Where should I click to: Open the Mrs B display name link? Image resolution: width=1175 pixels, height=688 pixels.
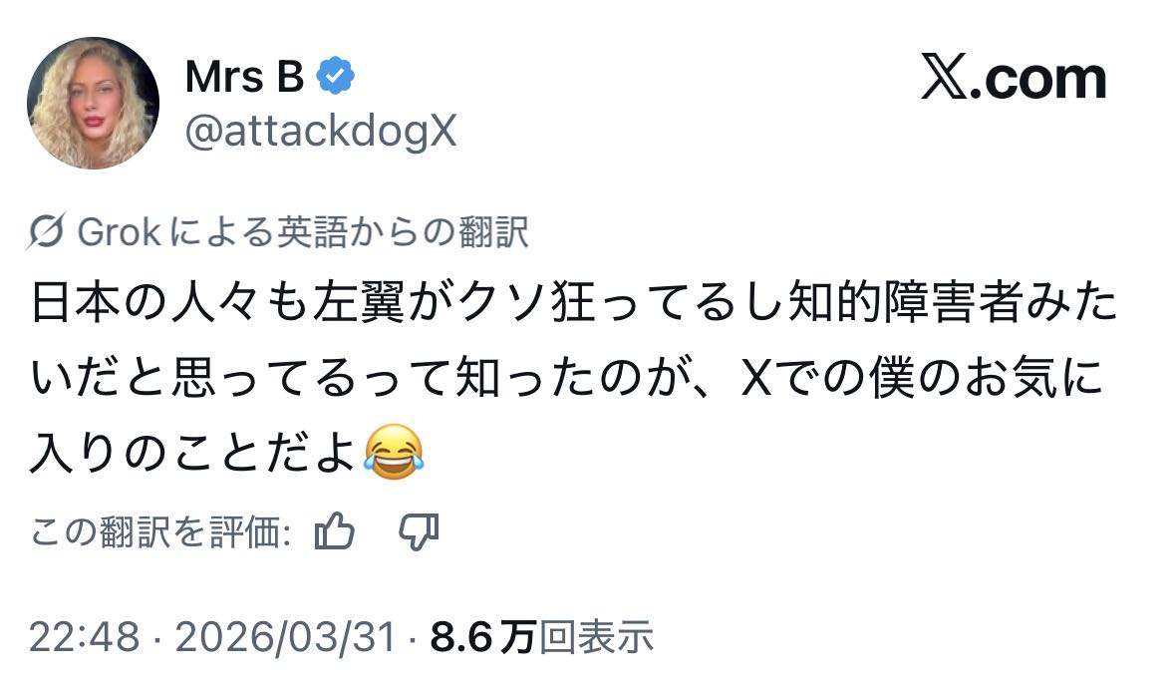[244, 76]
